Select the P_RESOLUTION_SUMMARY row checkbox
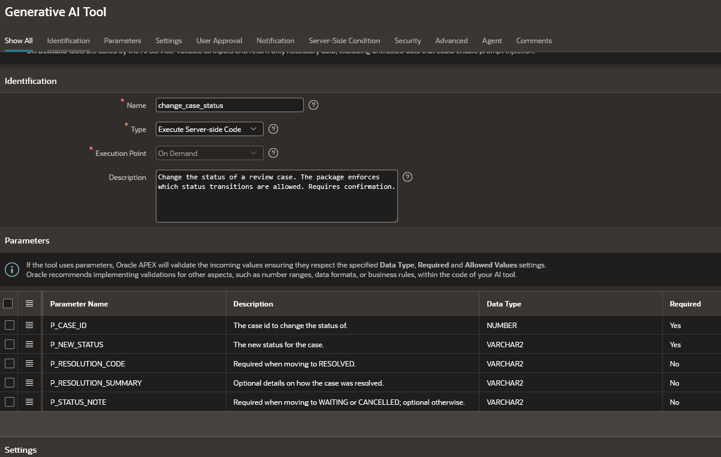 pos(9,383)
